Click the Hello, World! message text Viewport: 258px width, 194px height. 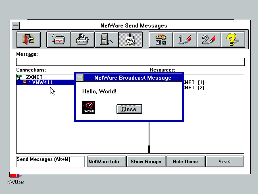(100, 91)
